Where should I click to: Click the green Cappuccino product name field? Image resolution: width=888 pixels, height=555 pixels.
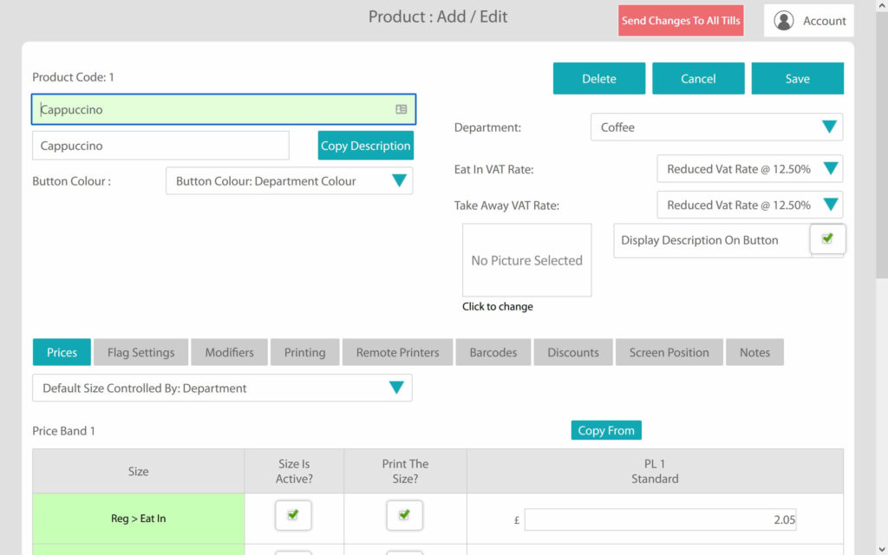tap(224, 109)
